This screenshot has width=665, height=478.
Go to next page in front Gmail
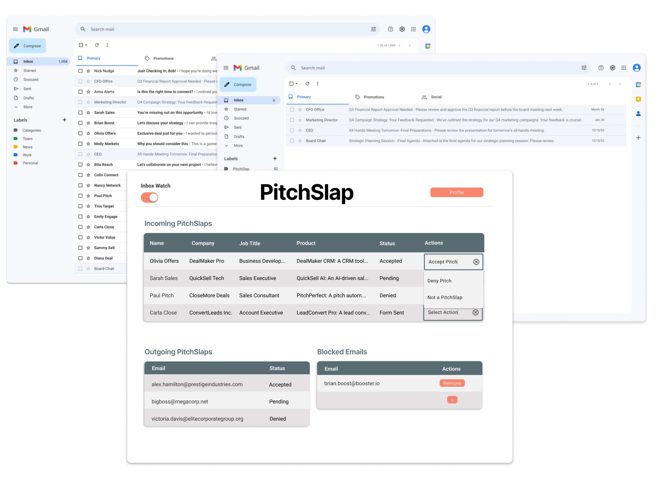[620, 84]
